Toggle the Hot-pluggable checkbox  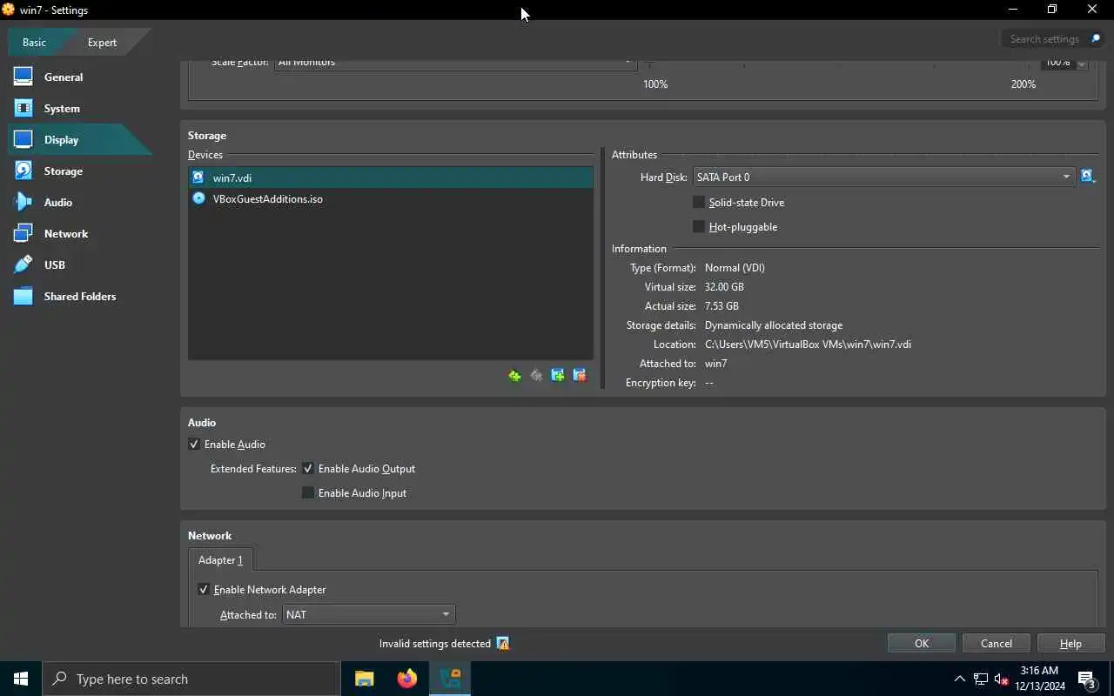click(699, 226)
